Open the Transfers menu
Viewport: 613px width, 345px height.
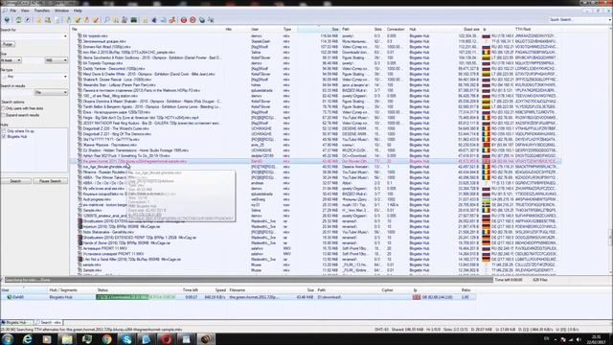click(42, 11)
